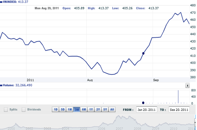Viewport: 197px width, 130px height.
Task: Click the FROM date field Jun 20, 2011
Action: [x=146, y=110]
